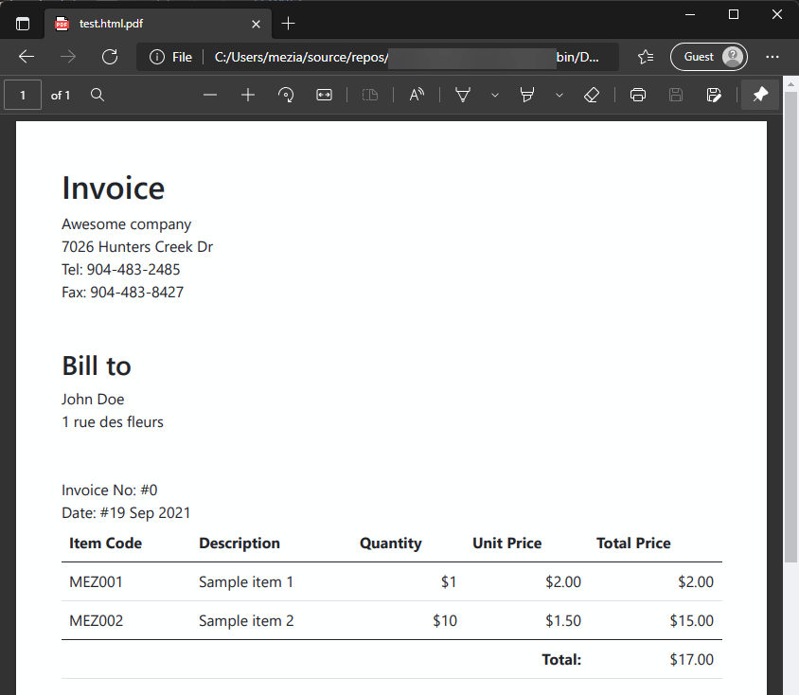Viewport: 799px width, 695px height.
Task: Open the Highlight tool color dropdown
Action: tap(559, 95)
